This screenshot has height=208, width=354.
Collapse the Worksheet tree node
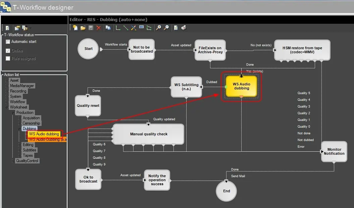[7, 107]
